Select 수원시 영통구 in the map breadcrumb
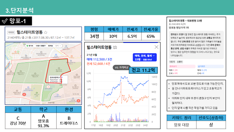The height and width of the screenshot is (132, 234). pyautogui.click(x=41, y=46)
